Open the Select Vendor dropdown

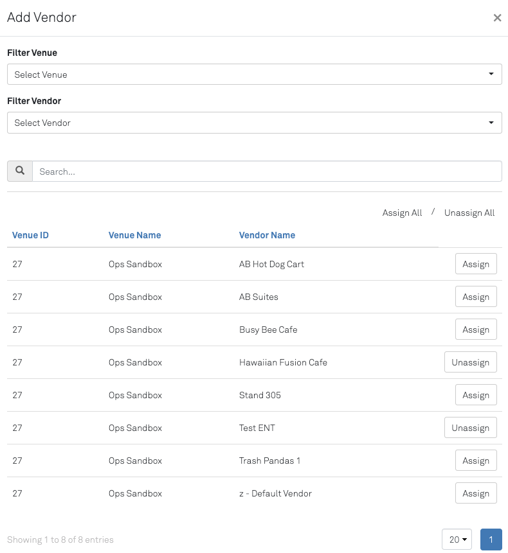pos(254,123)
